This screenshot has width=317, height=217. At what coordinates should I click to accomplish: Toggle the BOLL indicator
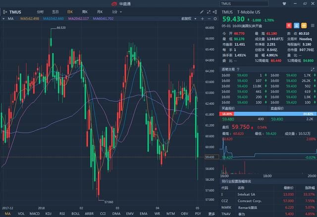point(76,214)
